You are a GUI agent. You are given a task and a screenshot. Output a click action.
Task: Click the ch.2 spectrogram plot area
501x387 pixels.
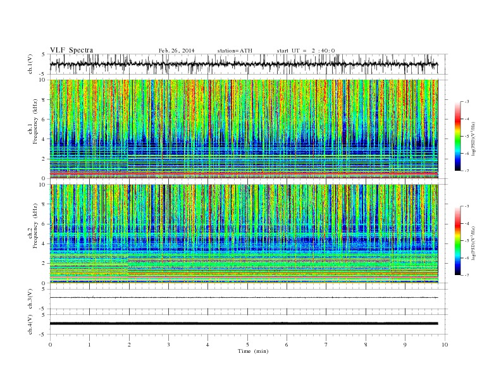click(244, 234)
